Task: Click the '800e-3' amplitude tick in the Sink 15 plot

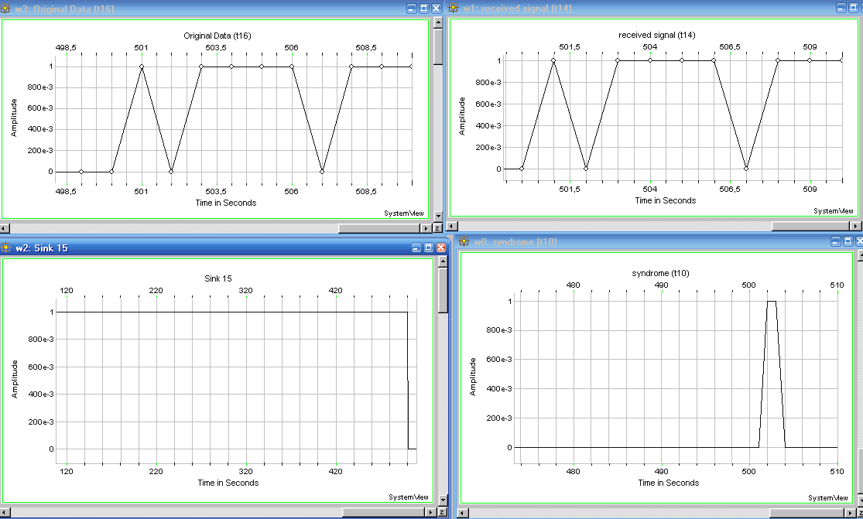Action: pos(41,340)
